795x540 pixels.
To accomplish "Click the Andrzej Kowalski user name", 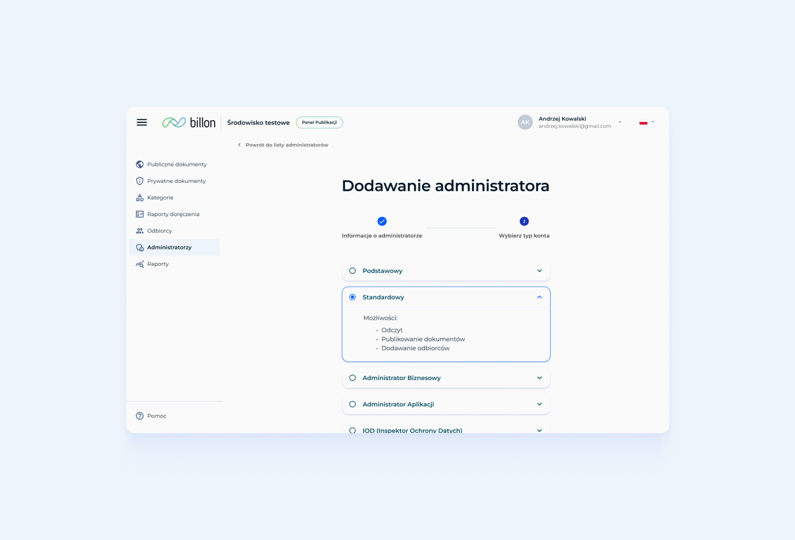I will [562, 119].
